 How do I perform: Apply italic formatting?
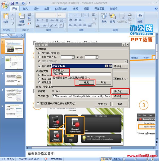tap(42, 20)
